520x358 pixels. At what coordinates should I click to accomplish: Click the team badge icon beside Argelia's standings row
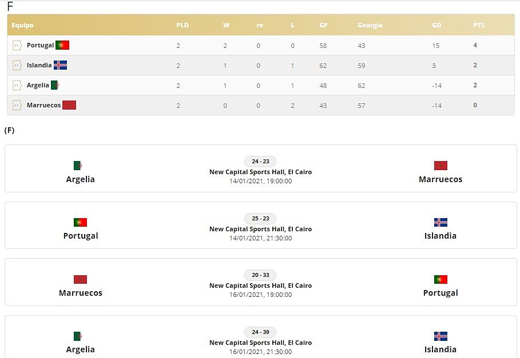pos(17,85)
